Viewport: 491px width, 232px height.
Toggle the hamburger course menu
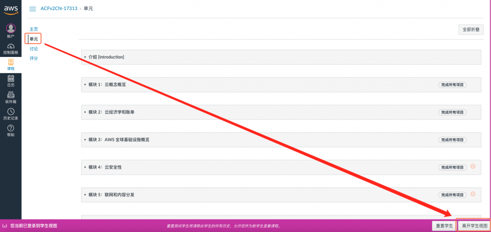[x=33, y=9]
